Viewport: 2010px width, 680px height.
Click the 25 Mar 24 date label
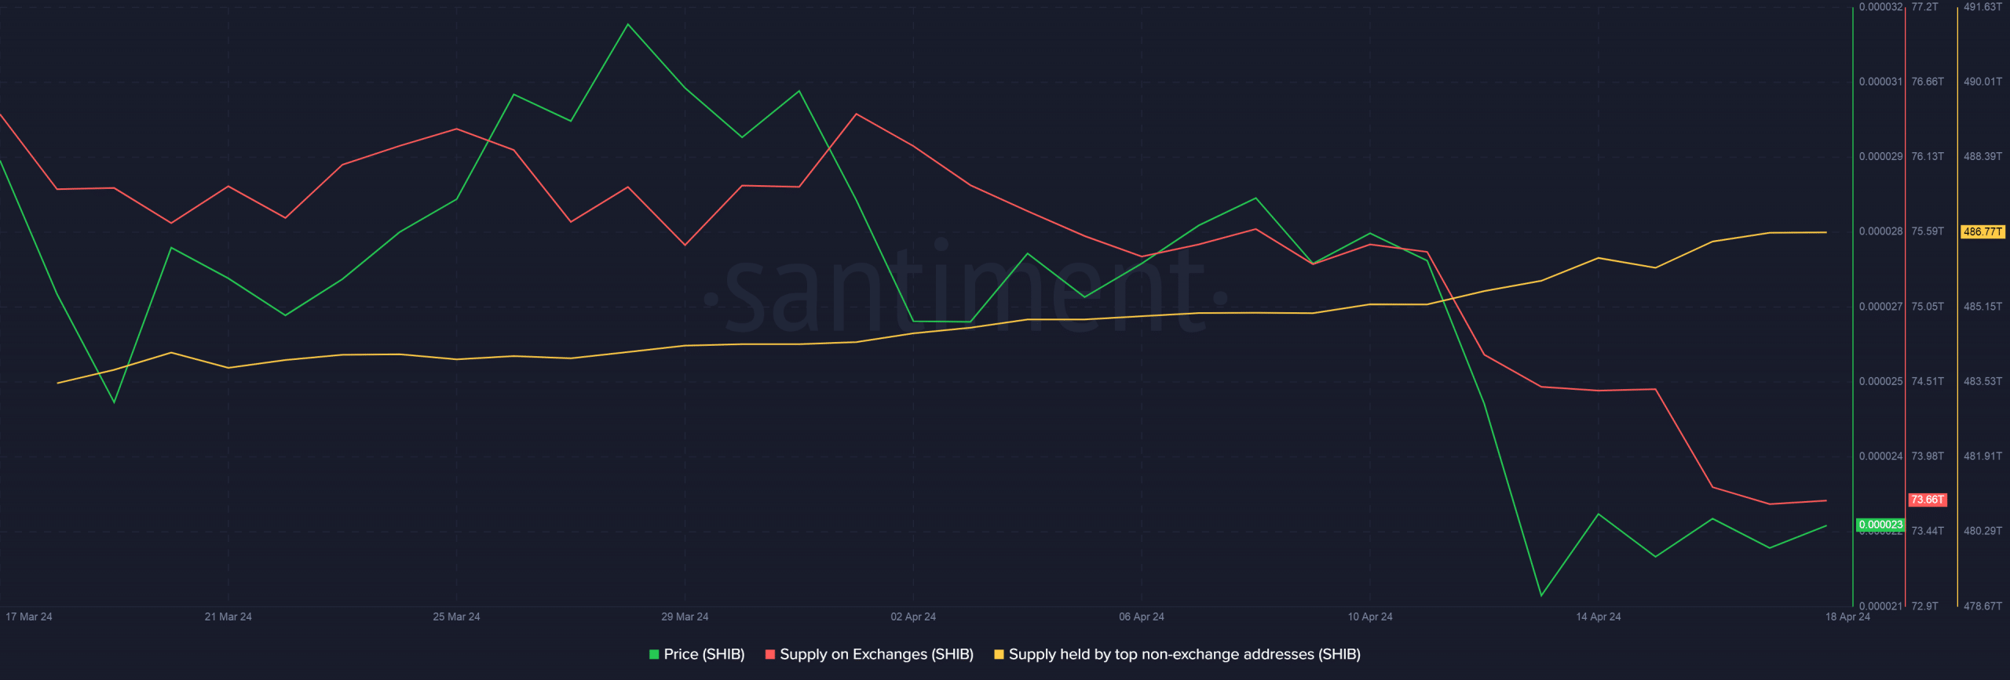tap(456, 616)
